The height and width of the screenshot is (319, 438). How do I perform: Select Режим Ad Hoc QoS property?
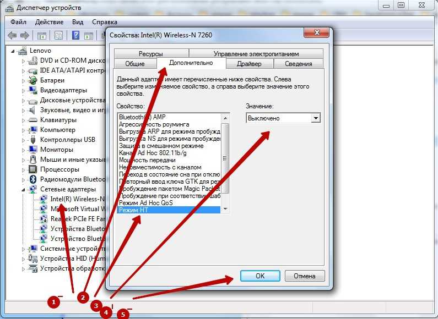pyautogui.click(x=146, y=203)
